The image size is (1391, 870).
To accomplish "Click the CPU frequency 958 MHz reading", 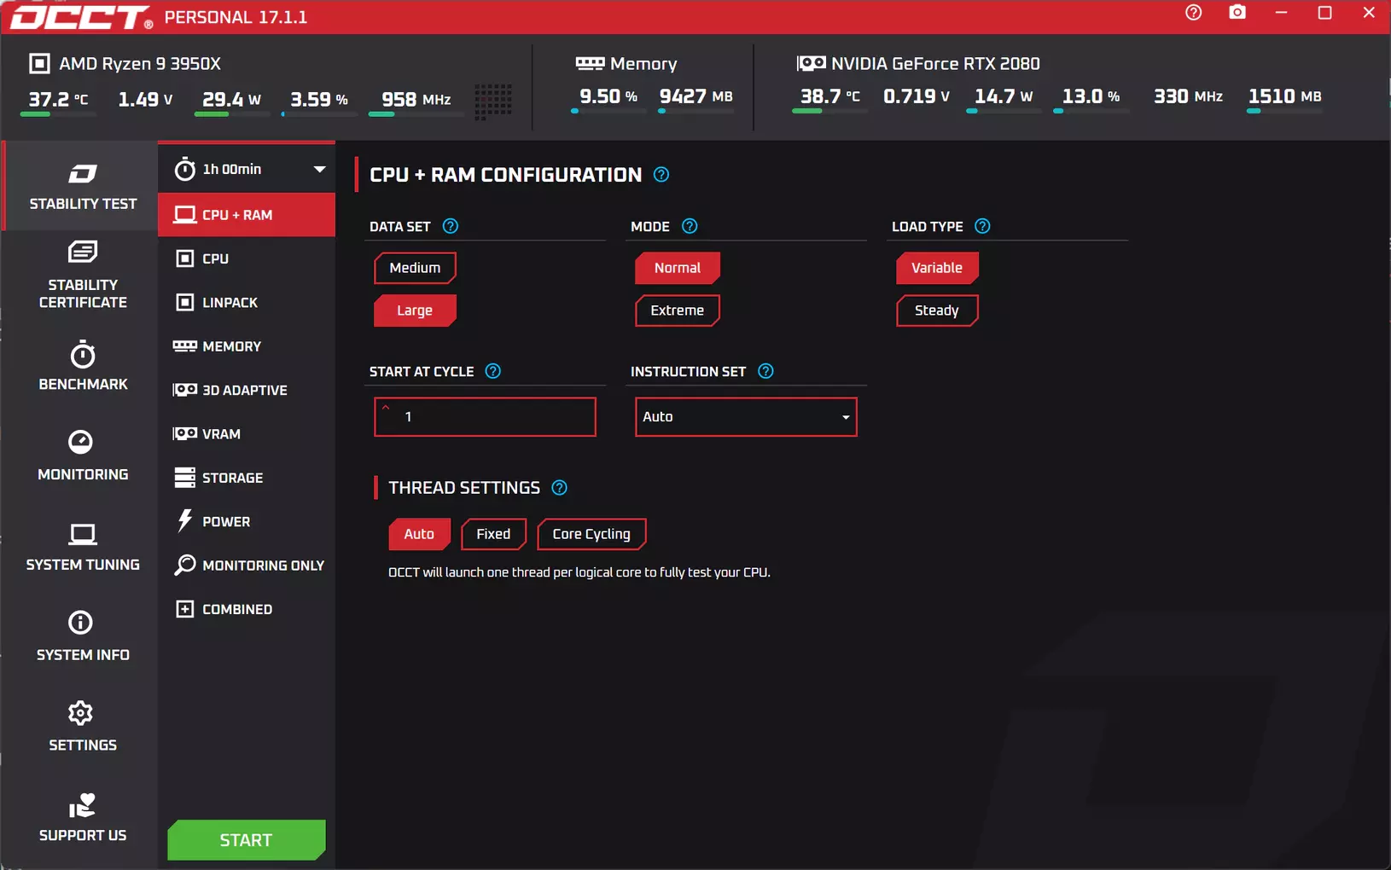I will click(416, 100).
